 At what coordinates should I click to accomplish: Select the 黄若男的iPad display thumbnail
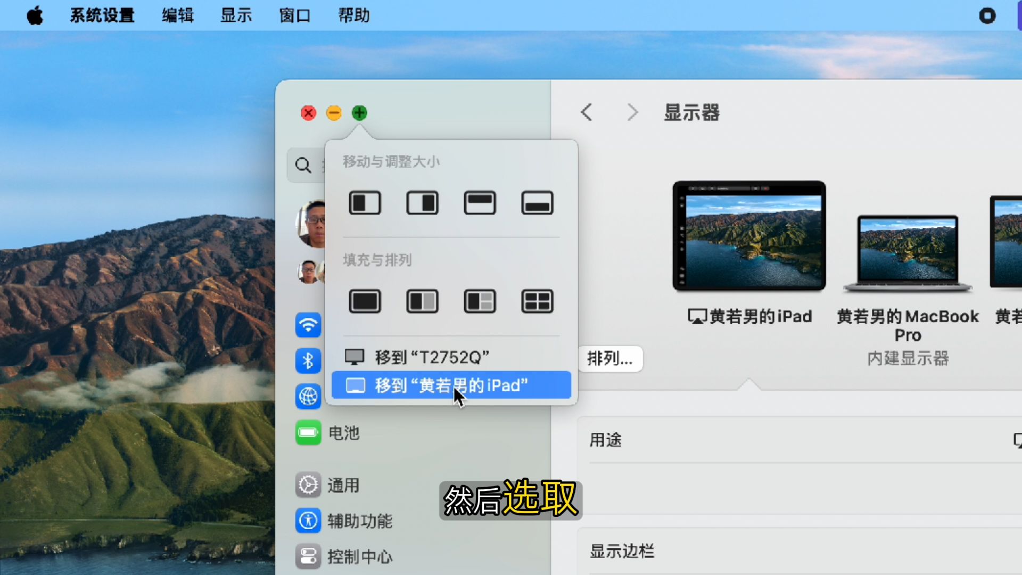[x=749, y=236]
